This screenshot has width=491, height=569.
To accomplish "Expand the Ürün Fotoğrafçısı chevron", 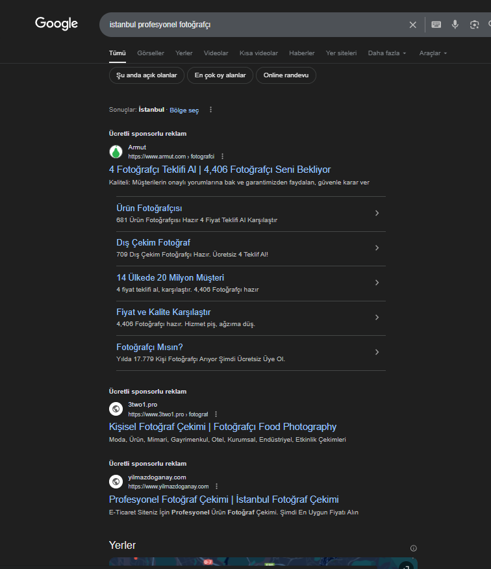I will click(377, 213).
